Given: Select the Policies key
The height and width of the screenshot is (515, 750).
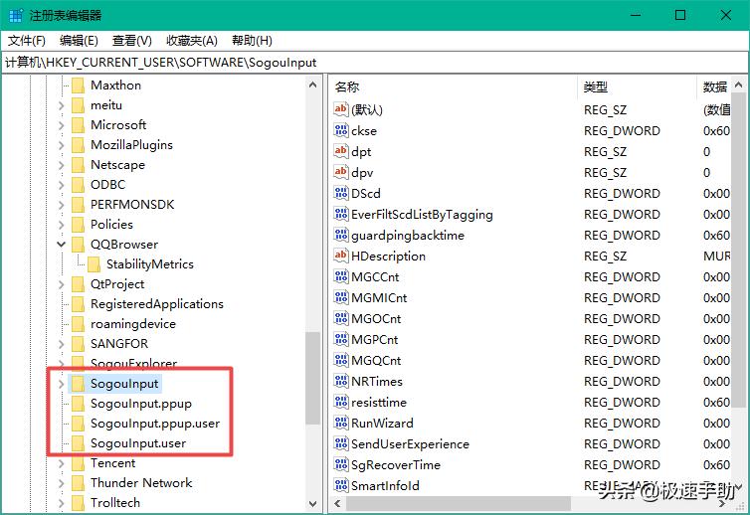Looking at the screenshot, I should point(111,225).
